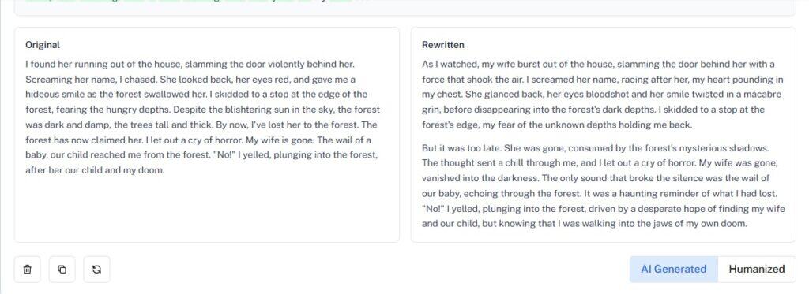Click the empty area below the Original text
Screen dimensions: 809x294
click(x=206, y=209)
